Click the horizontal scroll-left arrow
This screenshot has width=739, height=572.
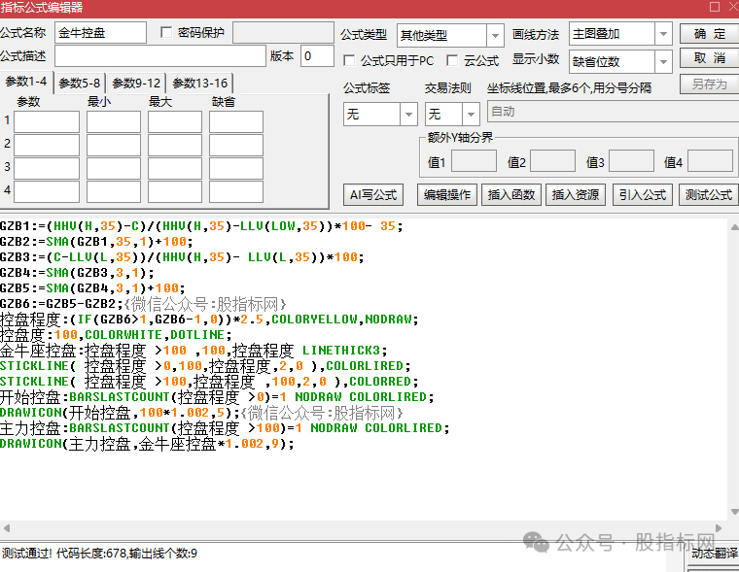pos(6,528)
